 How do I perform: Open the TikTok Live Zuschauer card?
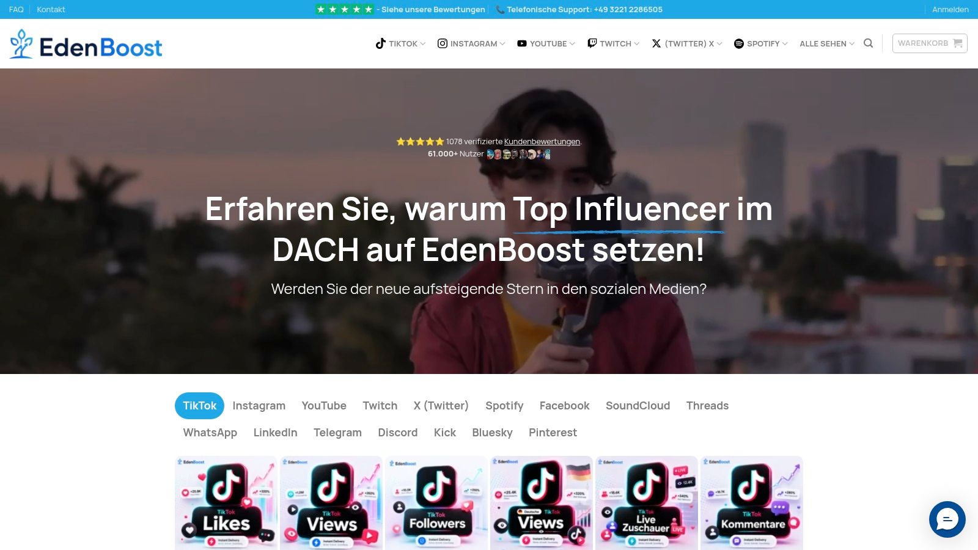tap(647, 503)
